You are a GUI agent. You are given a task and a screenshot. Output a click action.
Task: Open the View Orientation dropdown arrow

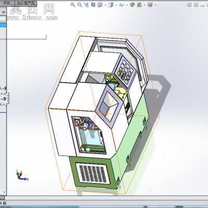pos(105,5)
